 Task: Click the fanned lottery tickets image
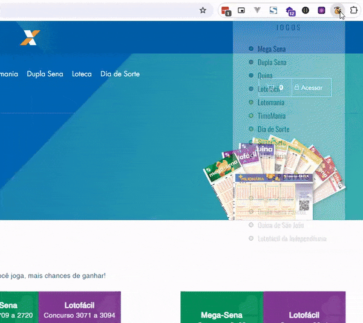[274, 178]
